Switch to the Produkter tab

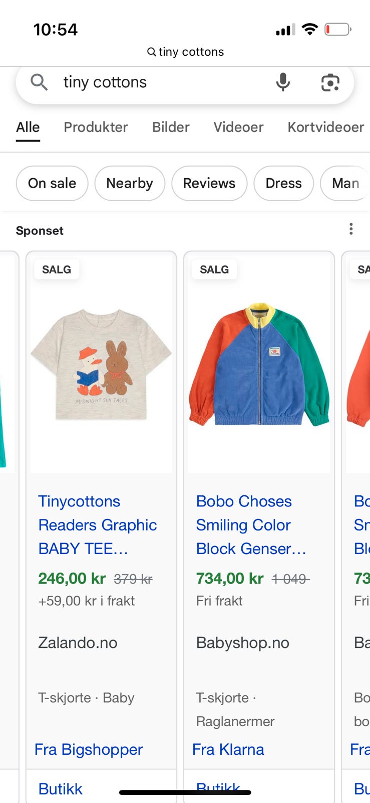pyautogui.click(x=96, y=127)
